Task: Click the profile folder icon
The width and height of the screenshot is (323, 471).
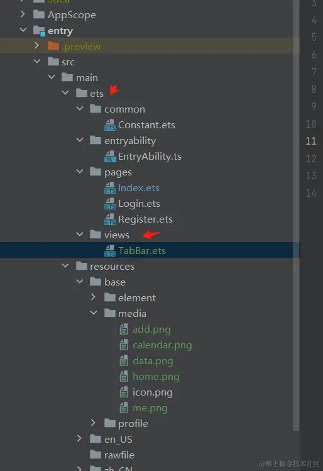Action: [x=110, y=423]
